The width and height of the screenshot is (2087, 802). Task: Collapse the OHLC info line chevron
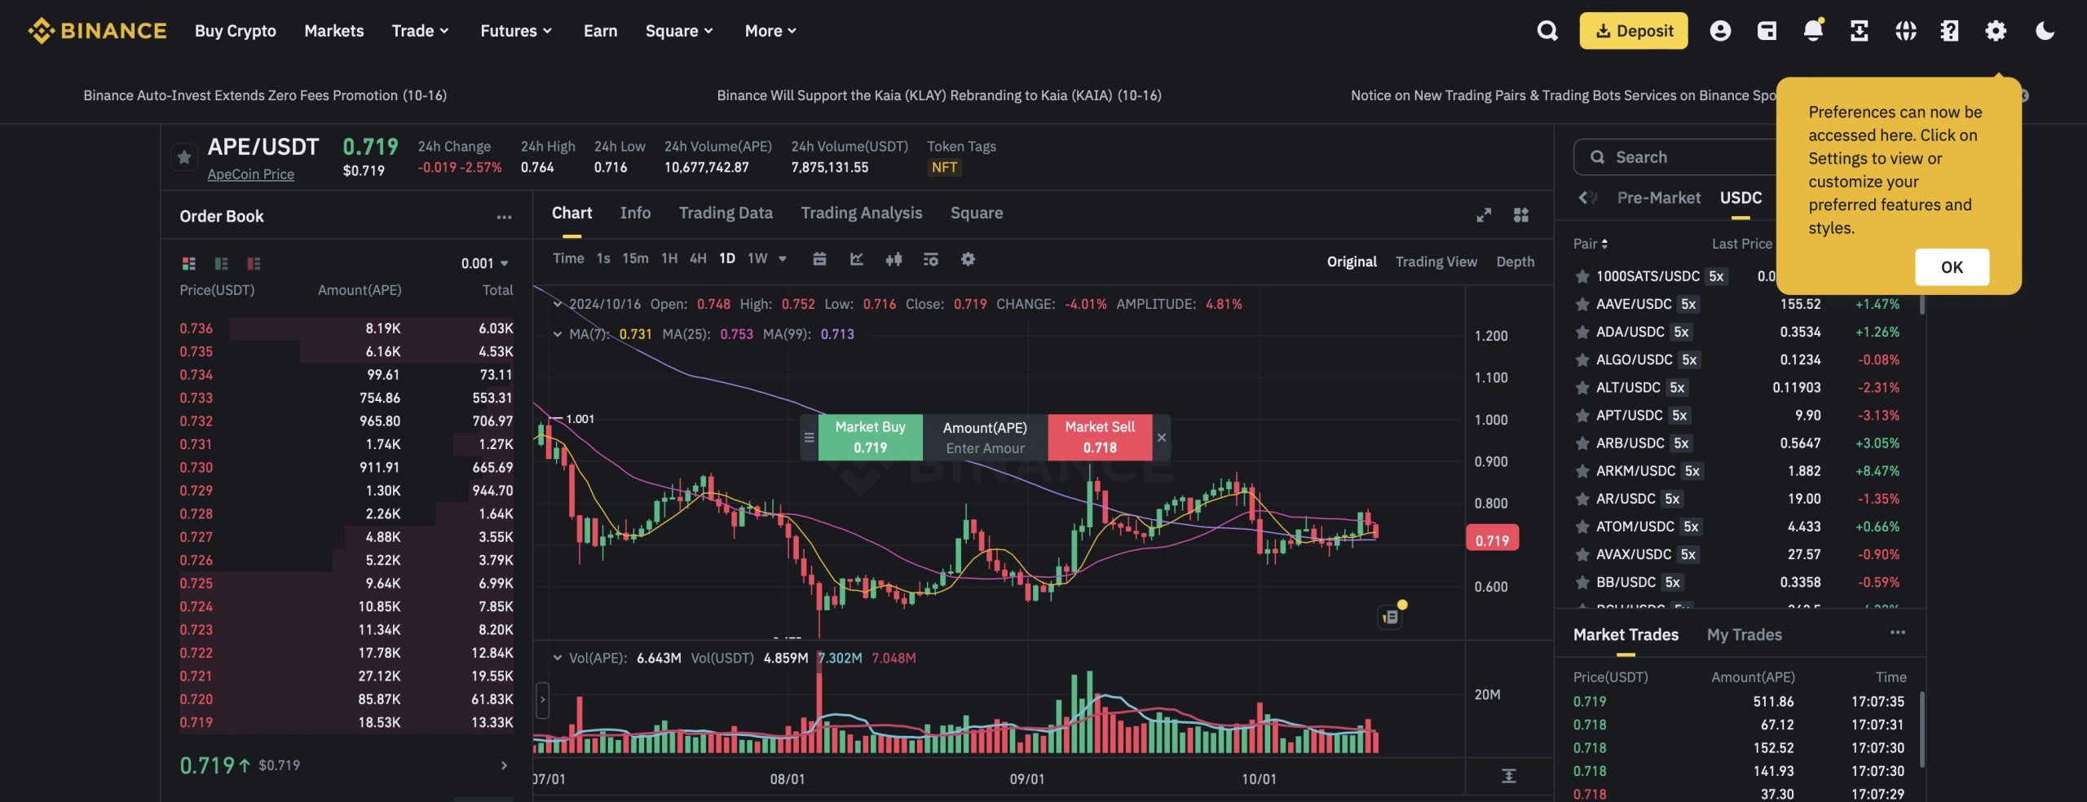(558, 304)
